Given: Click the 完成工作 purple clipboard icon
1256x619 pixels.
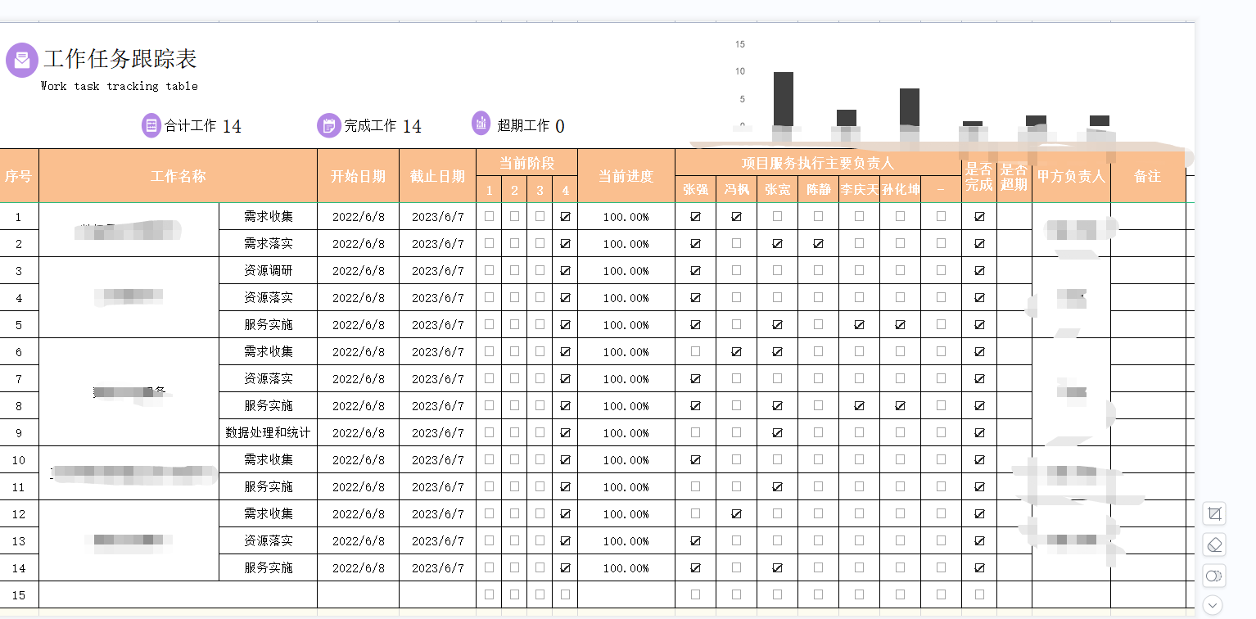Looking at the screenshot, I should (x=329, y=125).
